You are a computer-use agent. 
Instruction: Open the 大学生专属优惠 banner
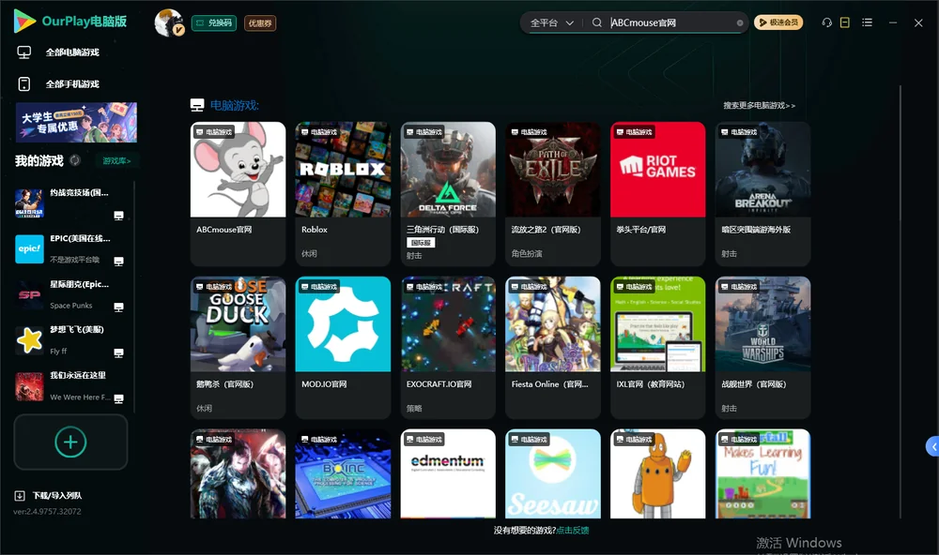tap(76, 123)
